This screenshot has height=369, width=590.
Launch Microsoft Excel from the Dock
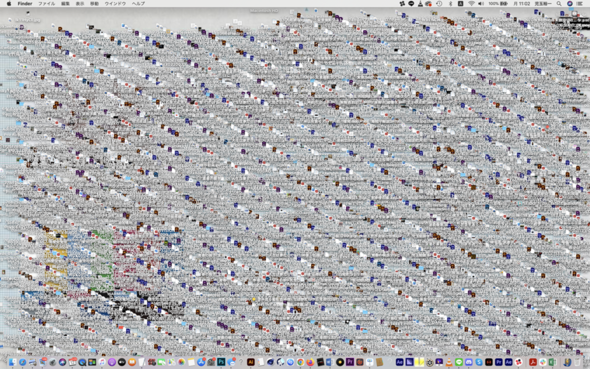(553, 362)
